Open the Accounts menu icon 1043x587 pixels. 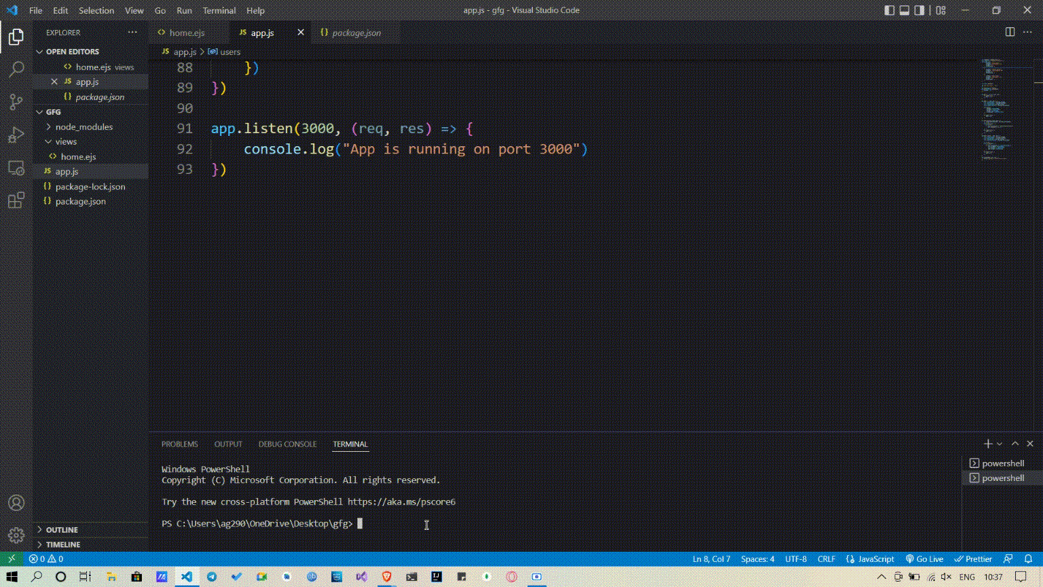pos(16,503)
